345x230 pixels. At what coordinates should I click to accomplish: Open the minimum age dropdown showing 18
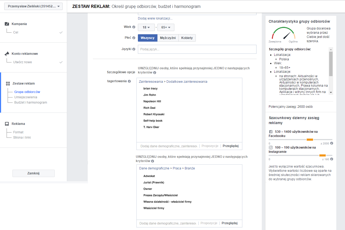tap(146, 27)
